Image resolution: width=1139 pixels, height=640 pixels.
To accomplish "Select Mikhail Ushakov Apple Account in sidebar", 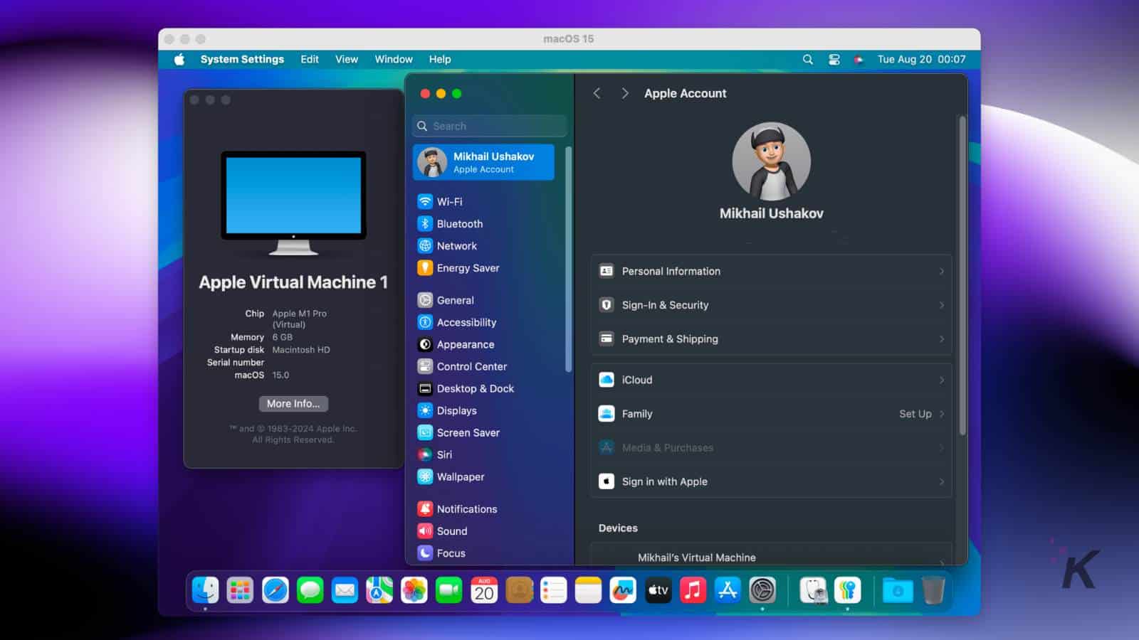I will click(x=483, y=162).
